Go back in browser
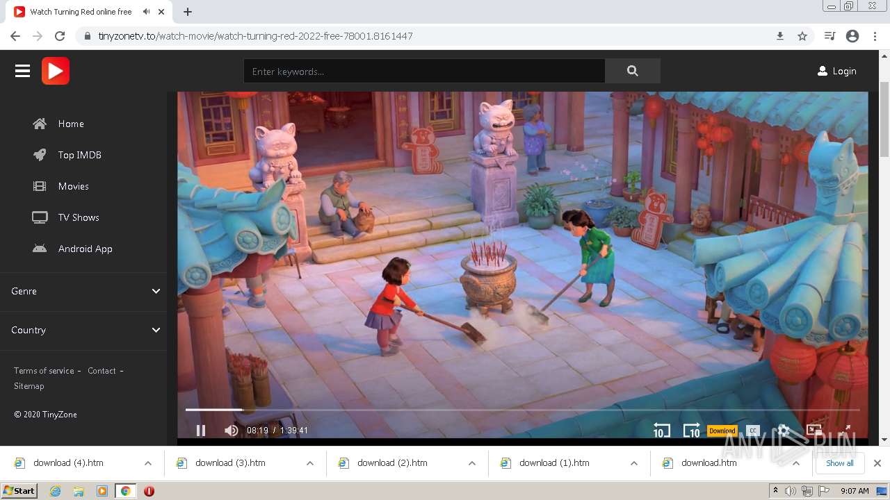The height and width of the screenshot is (500, 890). [x=15, y=36]
